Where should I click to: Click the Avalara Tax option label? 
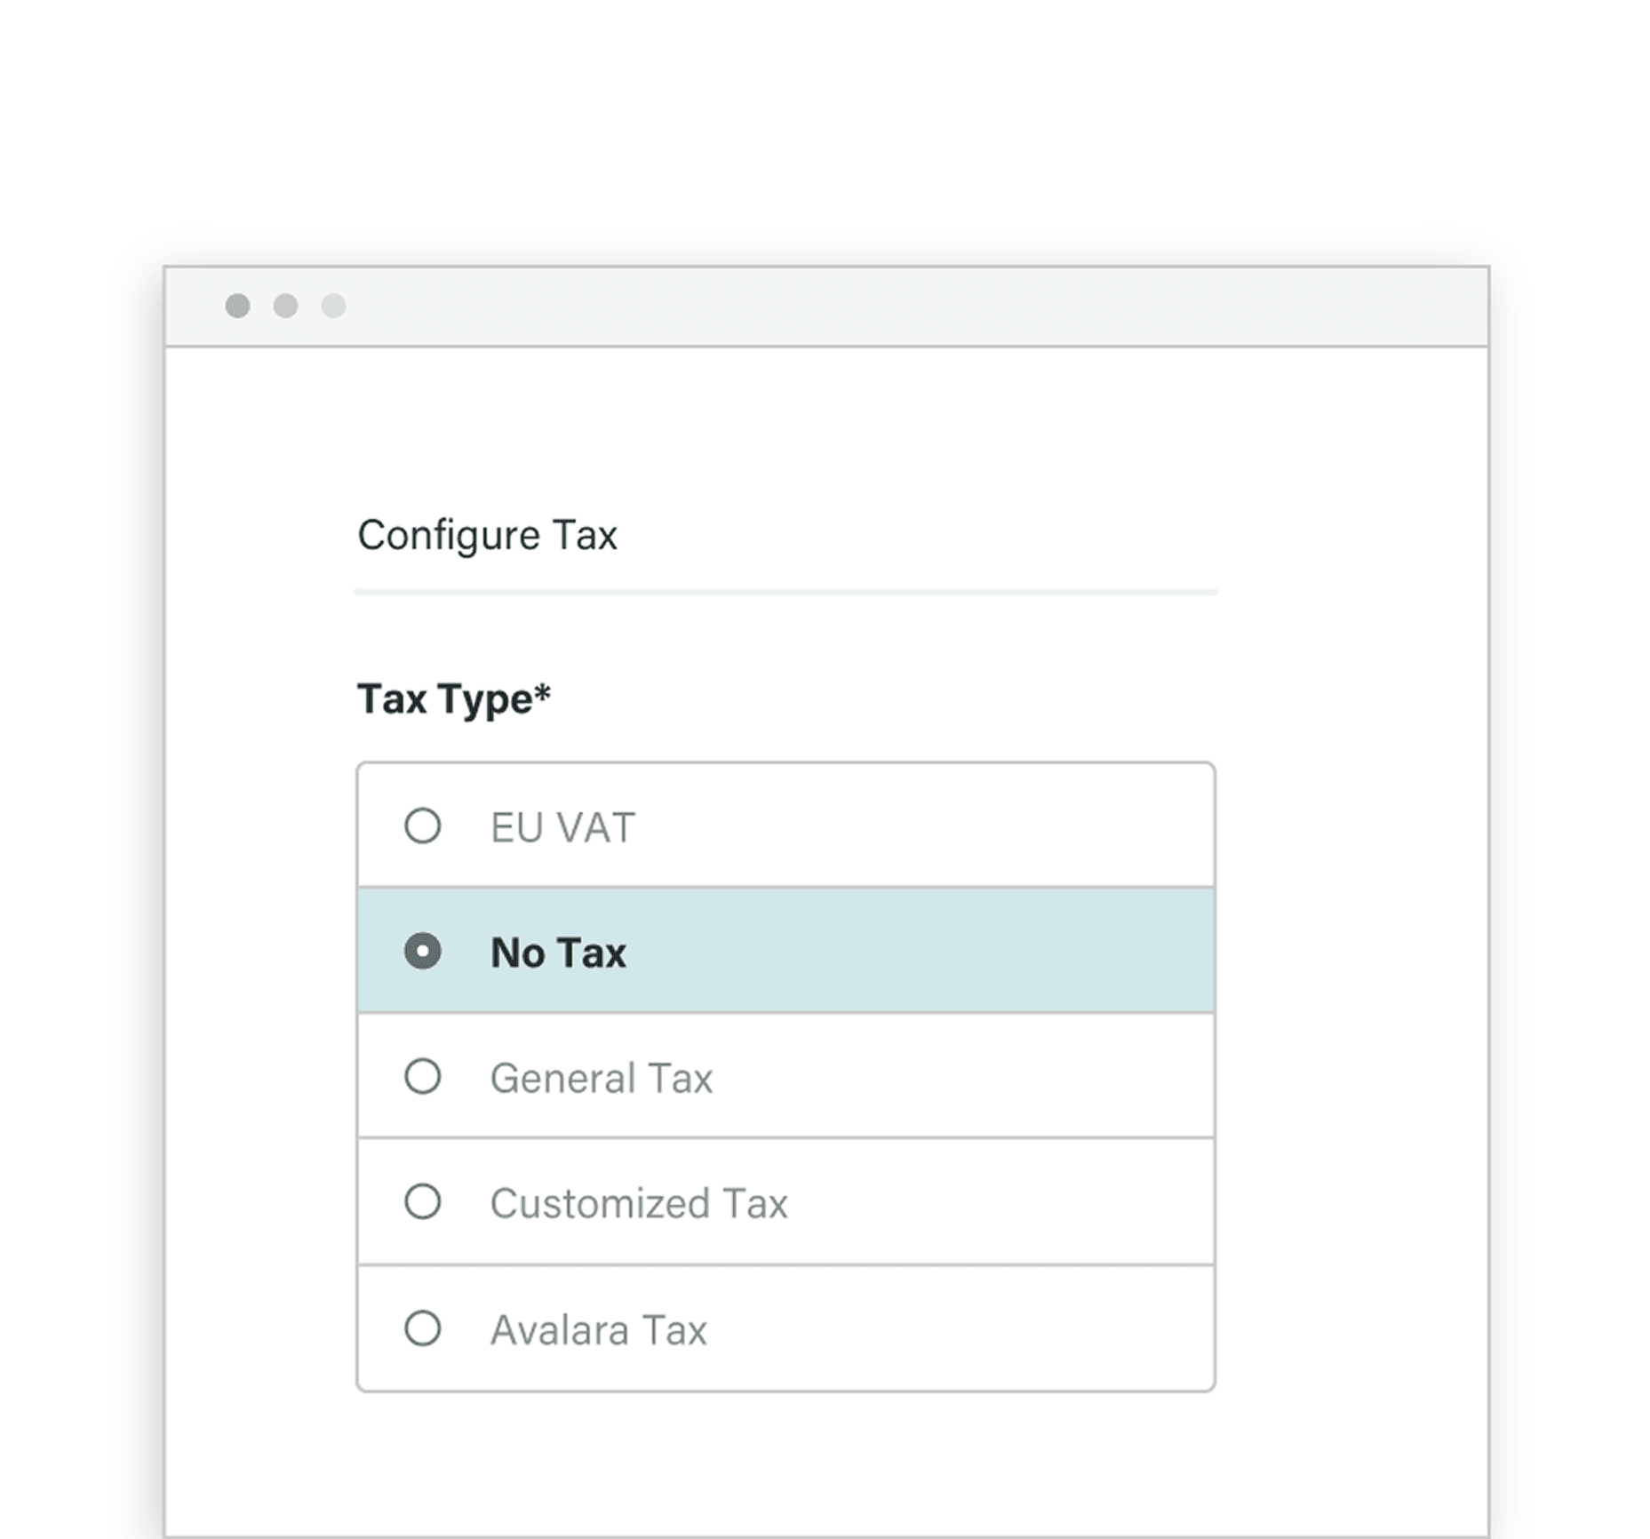pyautogui.click(x=598, y=1329)
